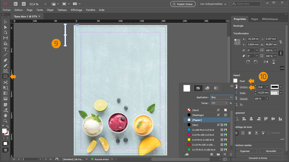Select the Eyedropper tool
The image size is (289, 162).
point(5,110)
